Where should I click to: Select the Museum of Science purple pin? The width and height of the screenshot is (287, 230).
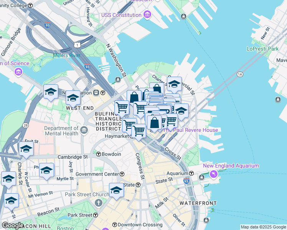point(18,72)
